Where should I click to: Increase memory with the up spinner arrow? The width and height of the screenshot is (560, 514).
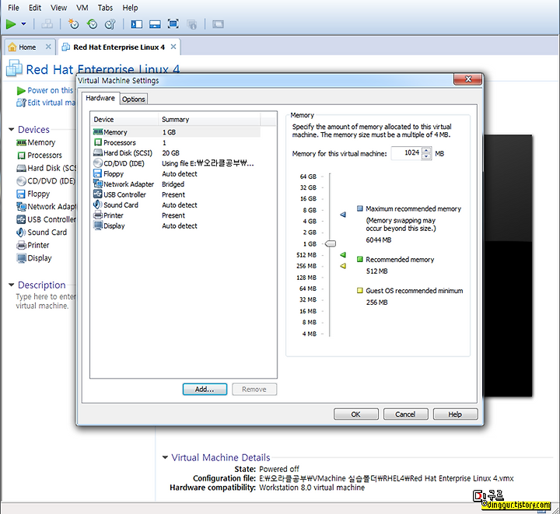tap(426, 150)
